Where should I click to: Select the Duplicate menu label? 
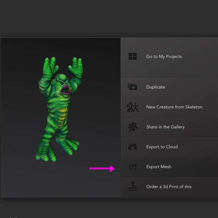tap(155, 87)
